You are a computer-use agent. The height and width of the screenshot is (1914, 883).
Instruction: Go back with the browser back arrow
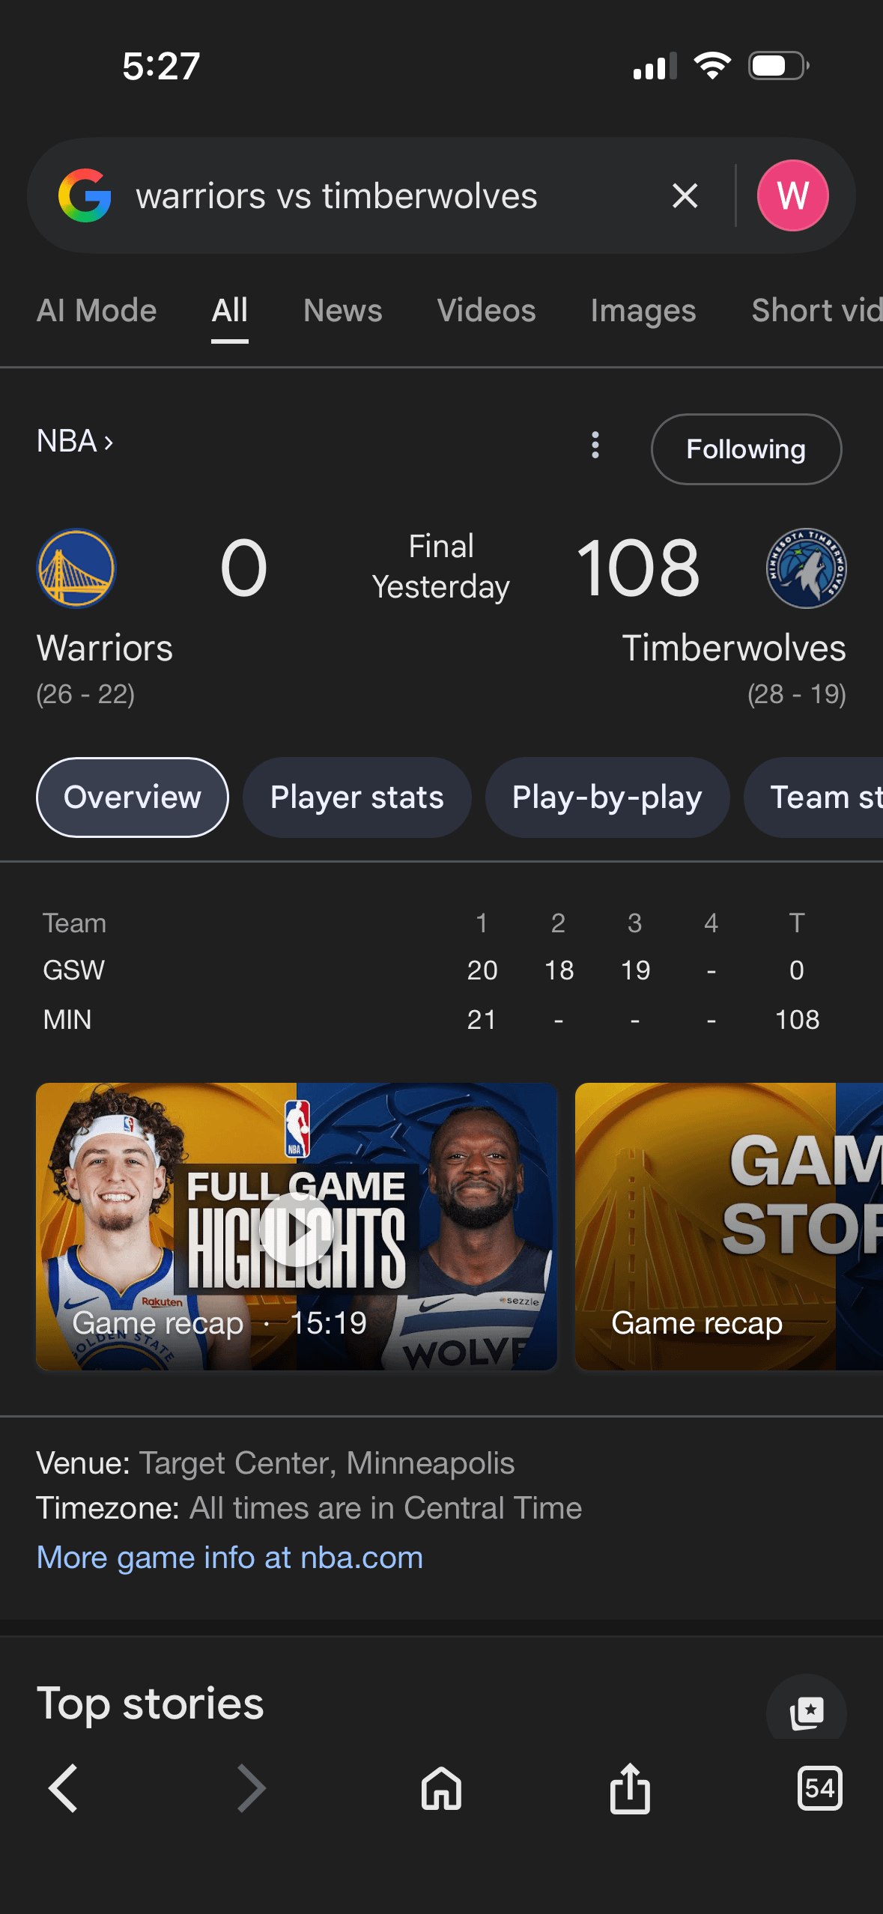(x=63, y=1788)
